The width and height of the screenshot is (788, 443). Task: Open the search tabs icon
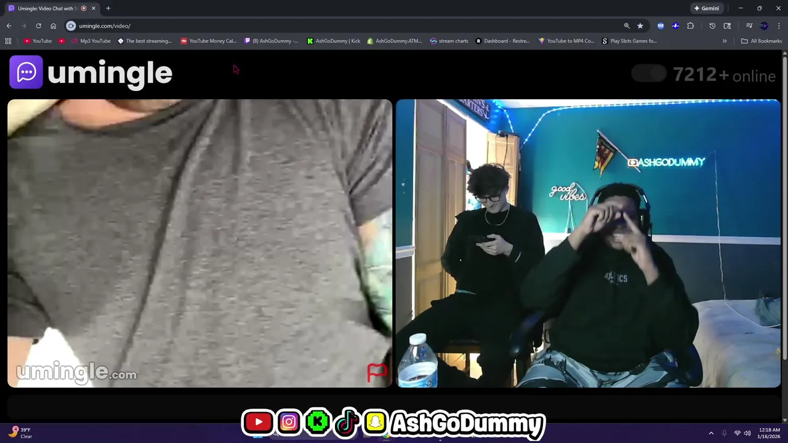pyautogui.click(x=727, y=26)
